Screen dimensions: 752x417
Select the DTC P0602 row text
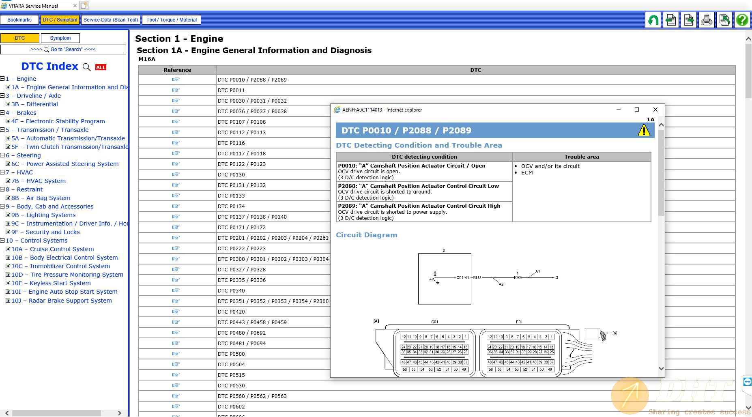click(231, 406)
